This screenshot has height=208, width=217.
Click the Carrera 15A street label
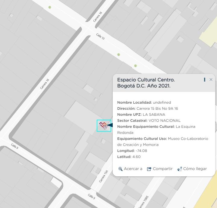(x=103, y=176)
